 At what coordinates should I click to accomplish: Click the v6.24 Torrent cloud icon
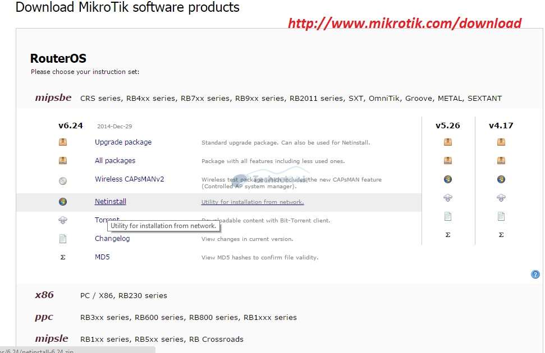[x=63, y=220]
